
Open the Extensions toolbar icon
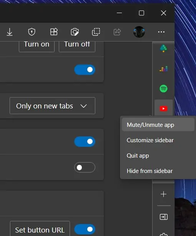[x=54, y=32]
